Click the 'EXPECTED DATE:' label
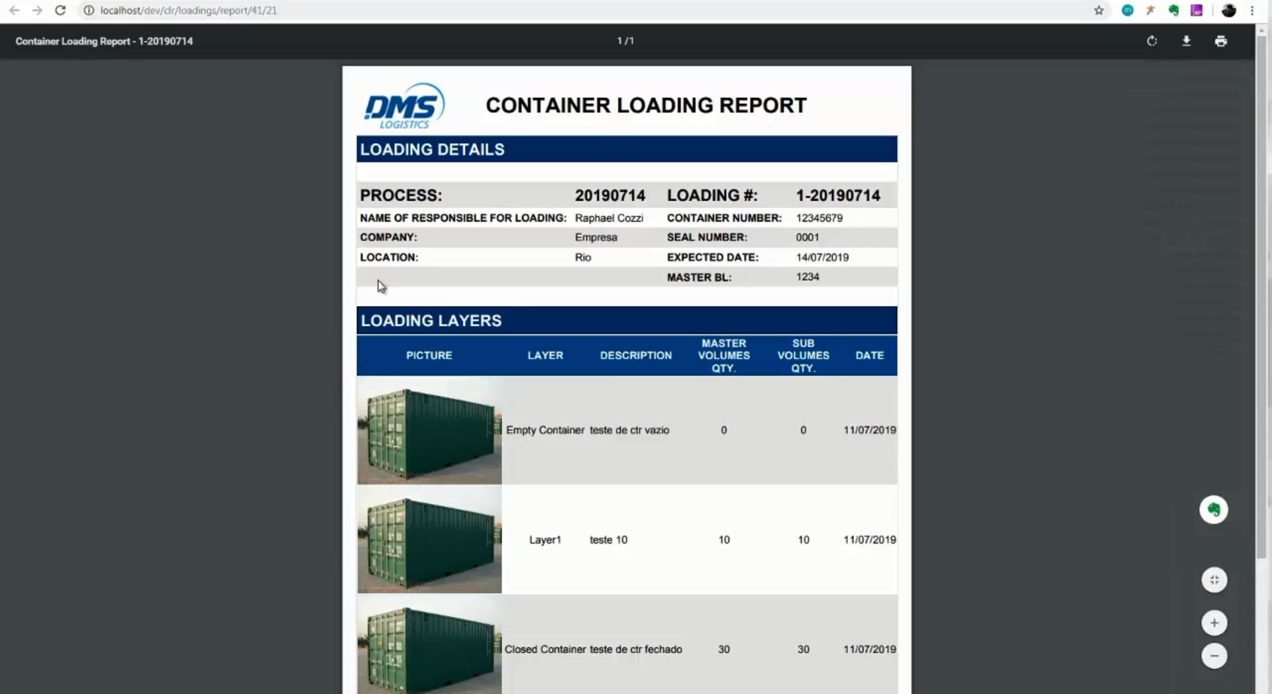This screenshot has height=694, width=1272. 712,257
